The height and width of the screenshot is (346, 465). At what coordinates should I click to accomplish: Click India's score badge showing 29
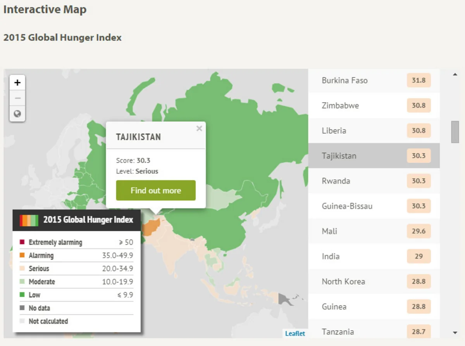[x=419, y=256]
